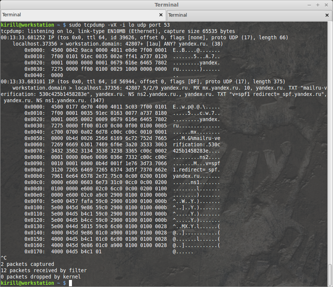333x287 pixels.
Task: Close the first Terminal tab
Action: tap(161, 15)
